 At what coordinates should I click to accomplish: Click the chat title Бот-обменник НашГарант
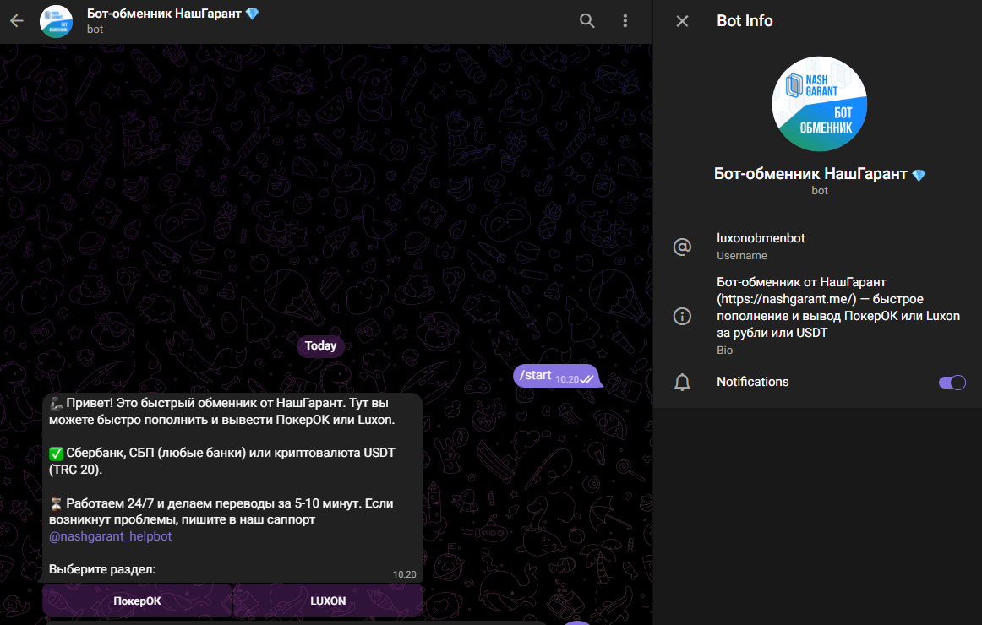[x=164, y=14]
